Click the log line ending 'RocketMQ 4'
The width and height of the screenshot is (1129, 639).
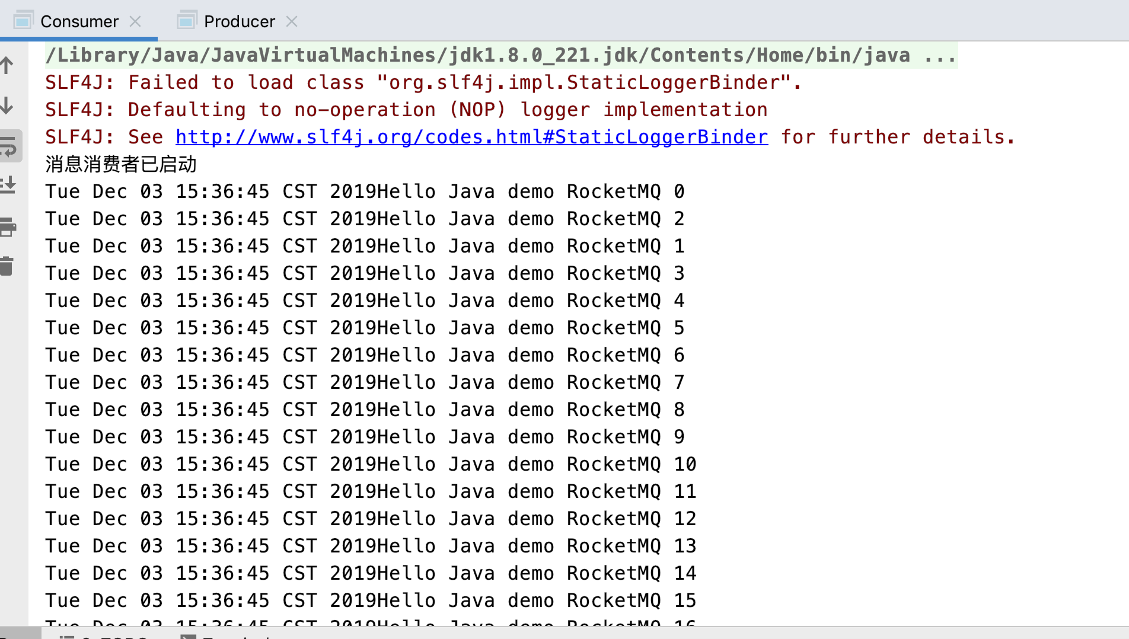click(365, 301)
